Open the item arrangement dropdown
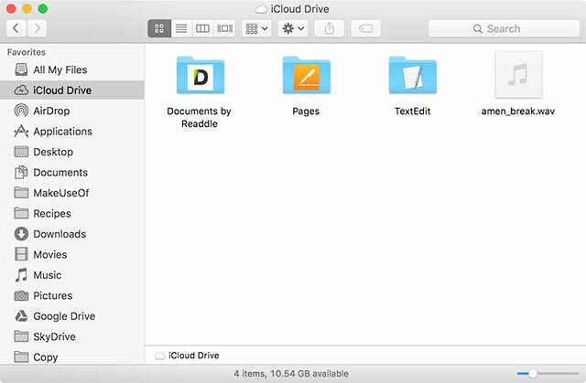586x383 pixels. click(256, 28)
